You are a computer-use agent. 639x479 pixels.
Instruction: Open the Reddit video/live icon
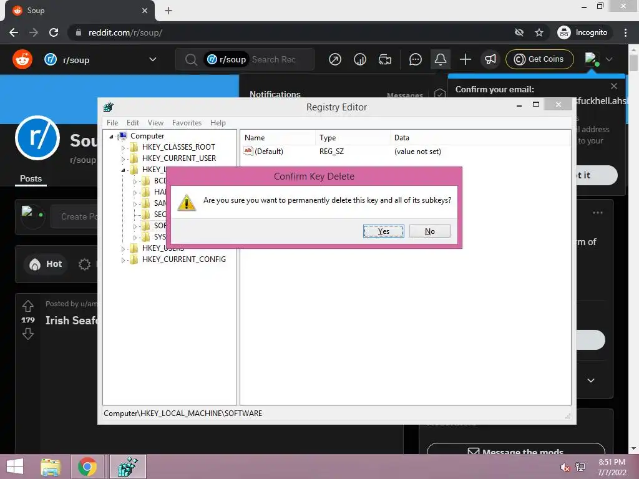tap(384, 59)
